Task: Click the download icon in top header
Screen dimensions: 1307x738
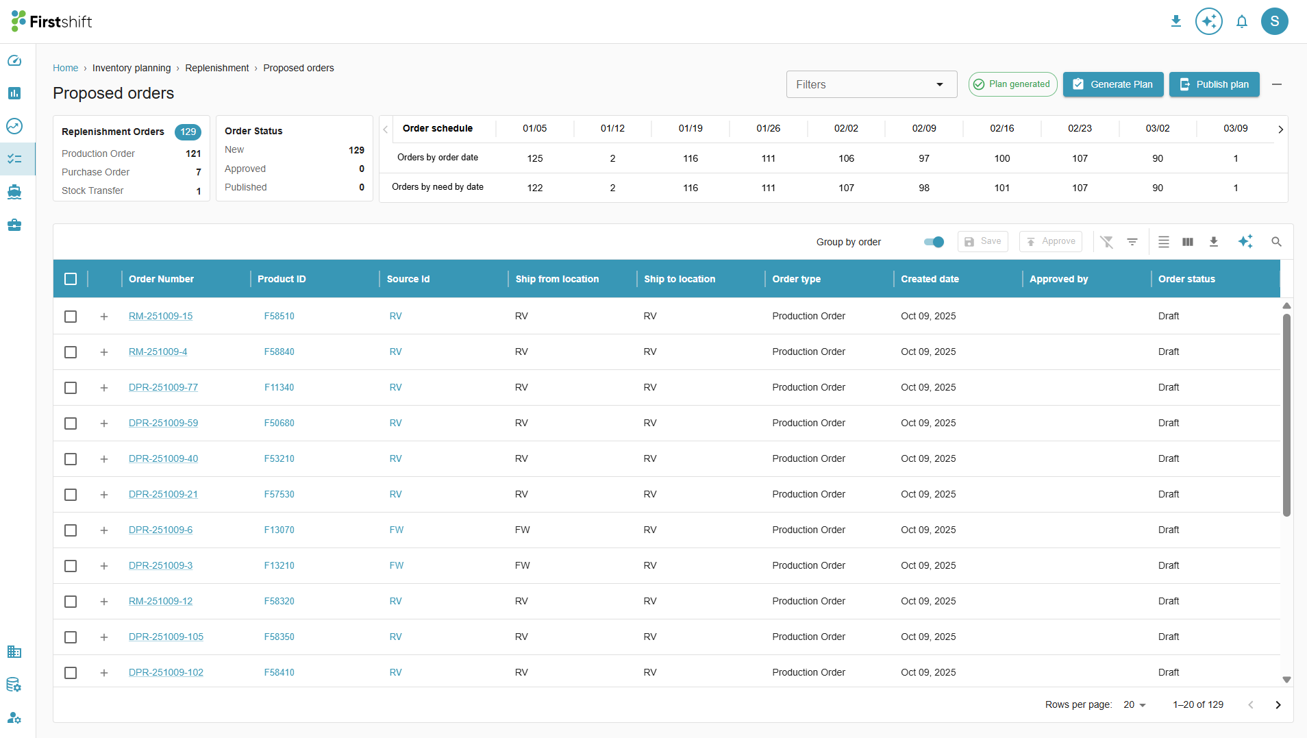Action: 1176,21
